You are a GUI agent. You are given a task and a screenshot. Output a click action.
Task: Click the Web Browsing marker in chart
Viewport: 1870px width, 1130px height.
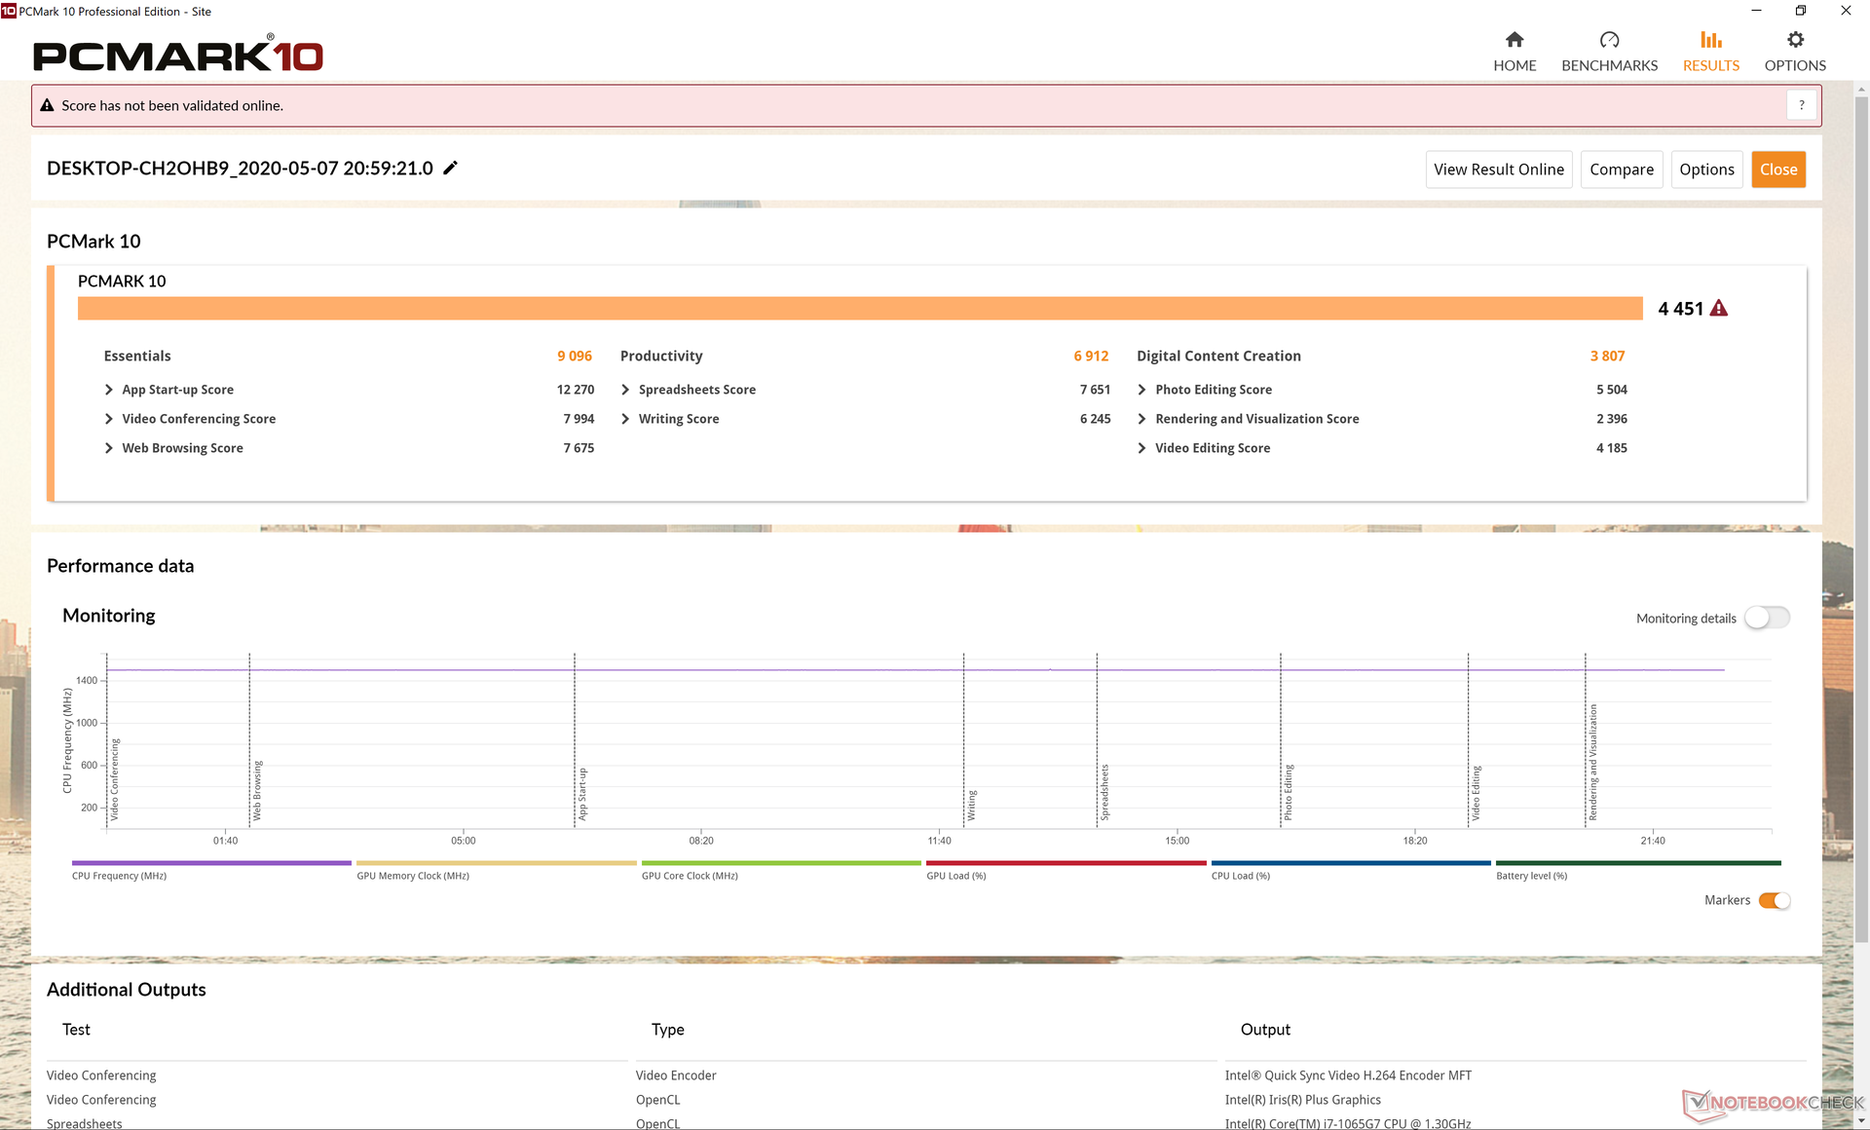(x=257, y=789)
